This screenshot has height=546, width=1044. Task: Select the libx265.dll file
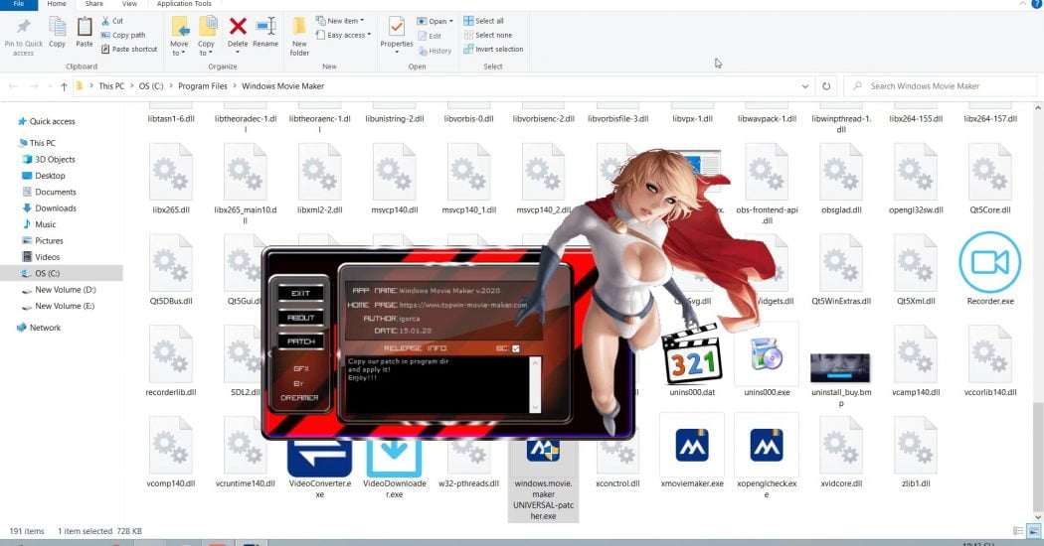click(171, 179)
